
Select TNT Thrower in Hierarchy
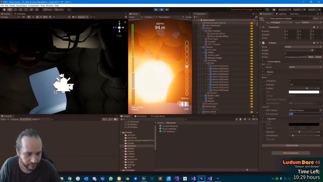click(214, 44)
